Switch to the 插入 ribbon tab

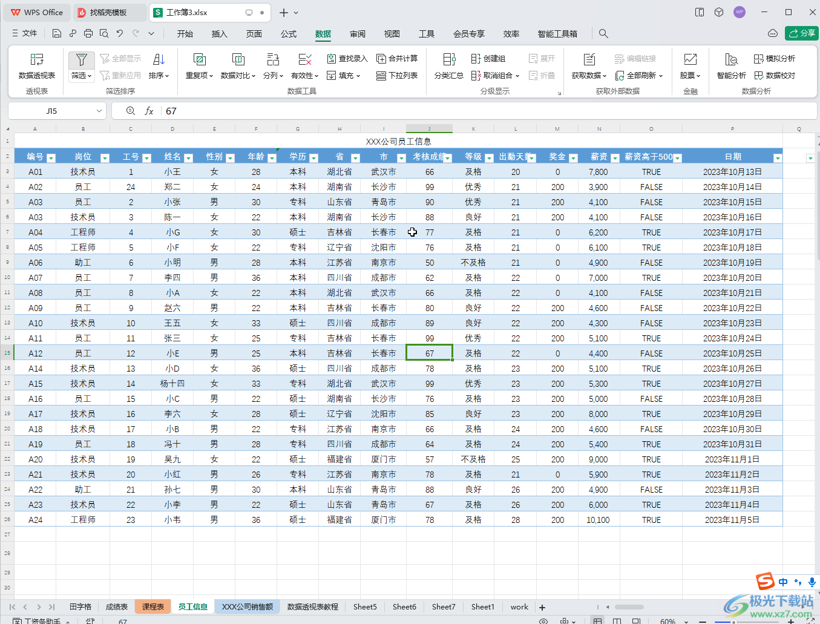[x=220, y=34]
